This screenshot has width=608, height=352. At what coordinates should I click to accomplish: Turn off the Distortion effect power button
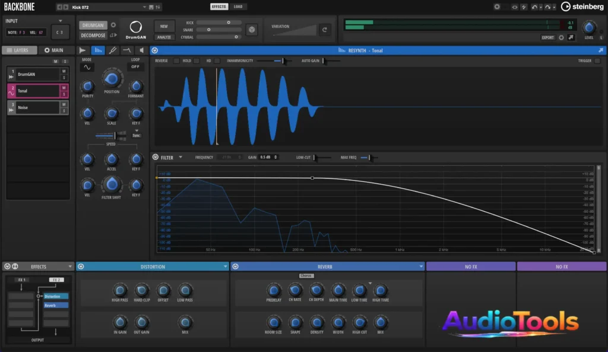81,267
